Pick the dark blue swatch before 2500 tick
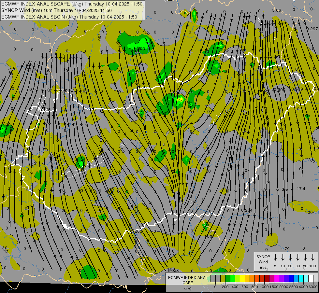 [x=291, y=278]
